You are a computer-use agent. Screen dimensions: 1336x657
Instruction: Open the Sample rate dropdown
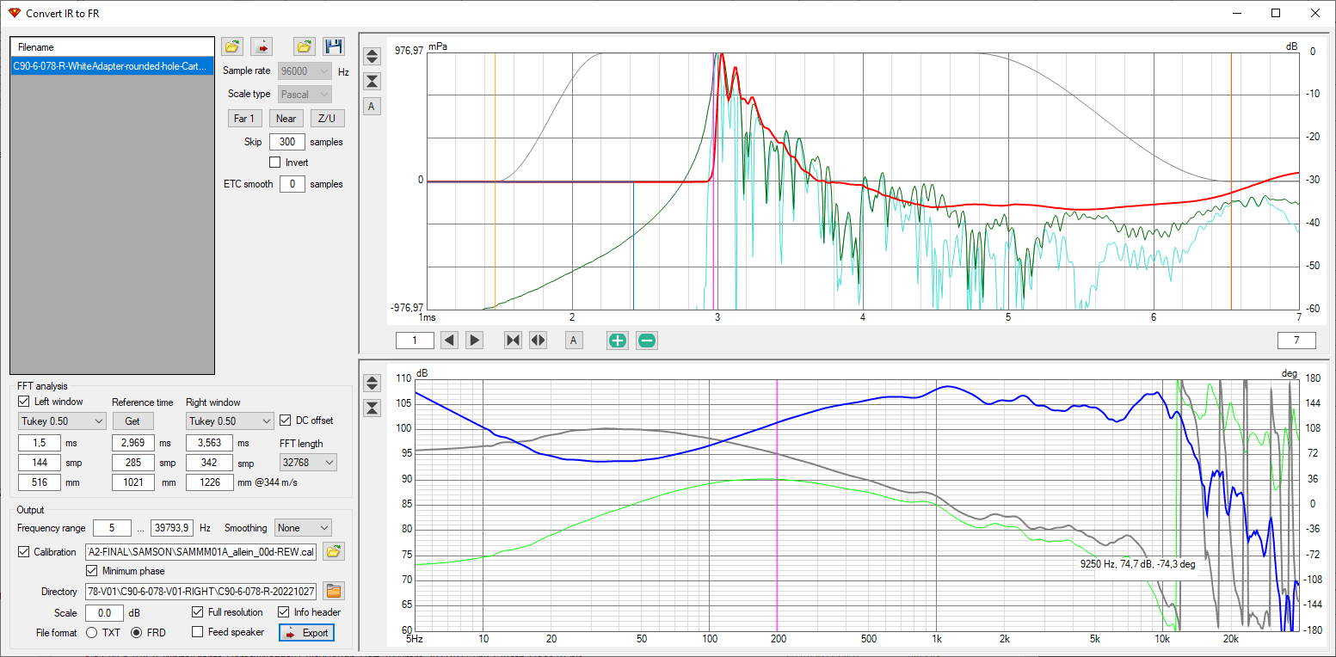coord(305,71)
